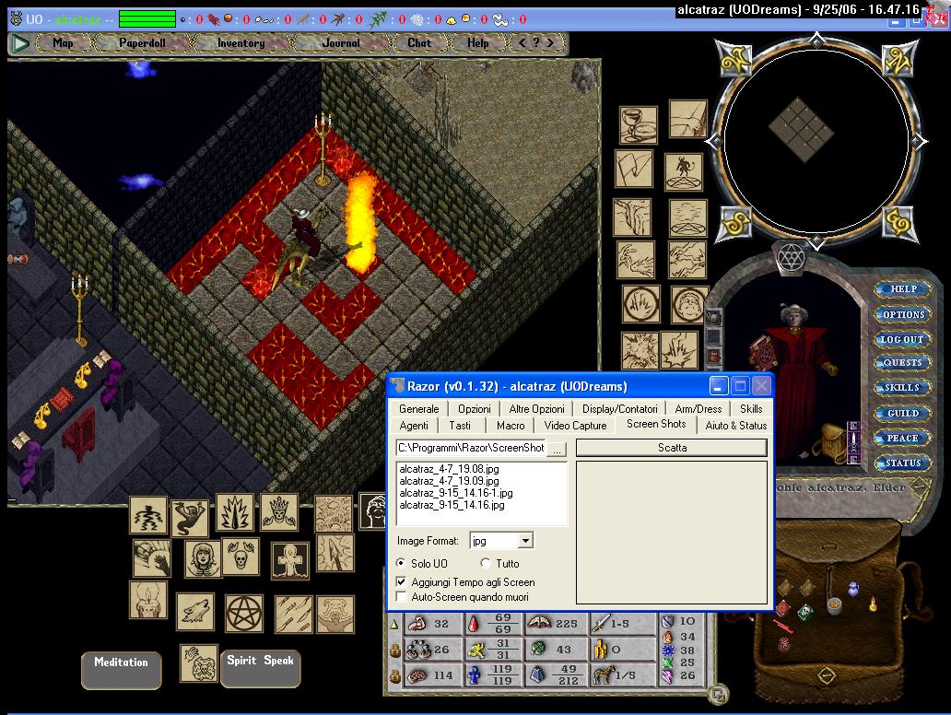Cast the crowned skull with hands spell icon
Image resolution: width=951 pixels, height=715 pixels.
coord(279,512)
